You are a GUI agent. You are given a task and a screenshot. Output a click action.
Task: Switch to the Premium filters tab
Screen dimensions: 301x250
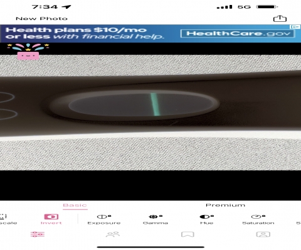pos(226,205)
